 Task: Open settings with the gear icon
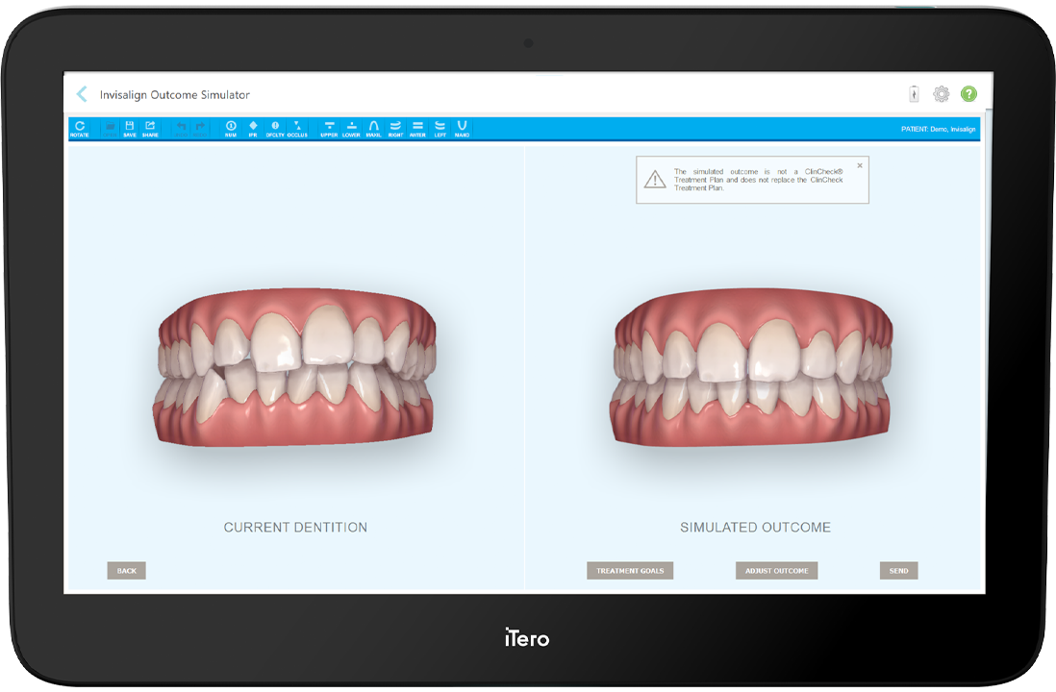pos(941,94)
